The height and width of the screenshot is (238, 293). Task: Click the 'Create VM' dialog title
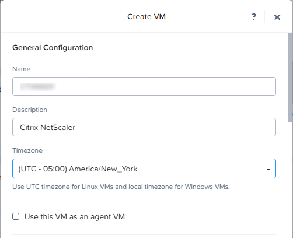146,17
